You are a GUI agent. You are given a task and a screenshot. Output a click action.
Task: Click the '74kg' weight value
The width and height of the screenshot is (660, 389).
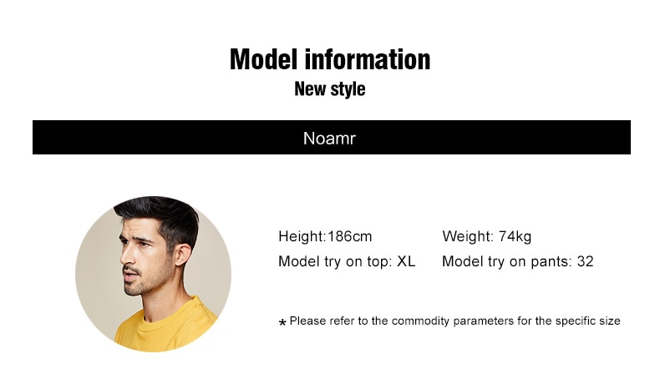515,236
